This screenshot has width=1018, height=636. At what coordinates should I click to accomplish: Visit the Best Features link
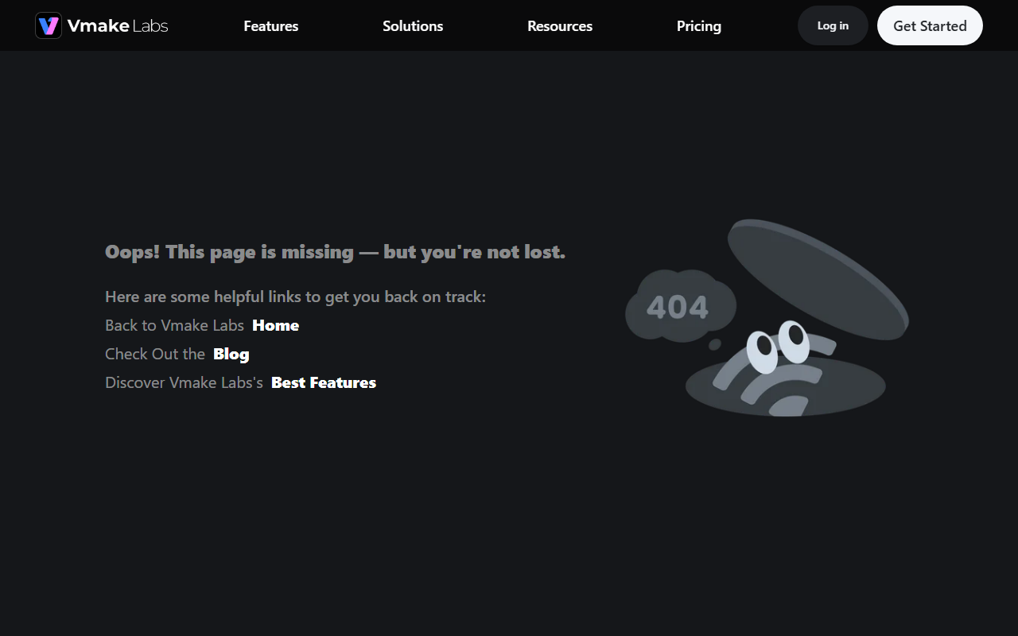[x=324, y=382]
